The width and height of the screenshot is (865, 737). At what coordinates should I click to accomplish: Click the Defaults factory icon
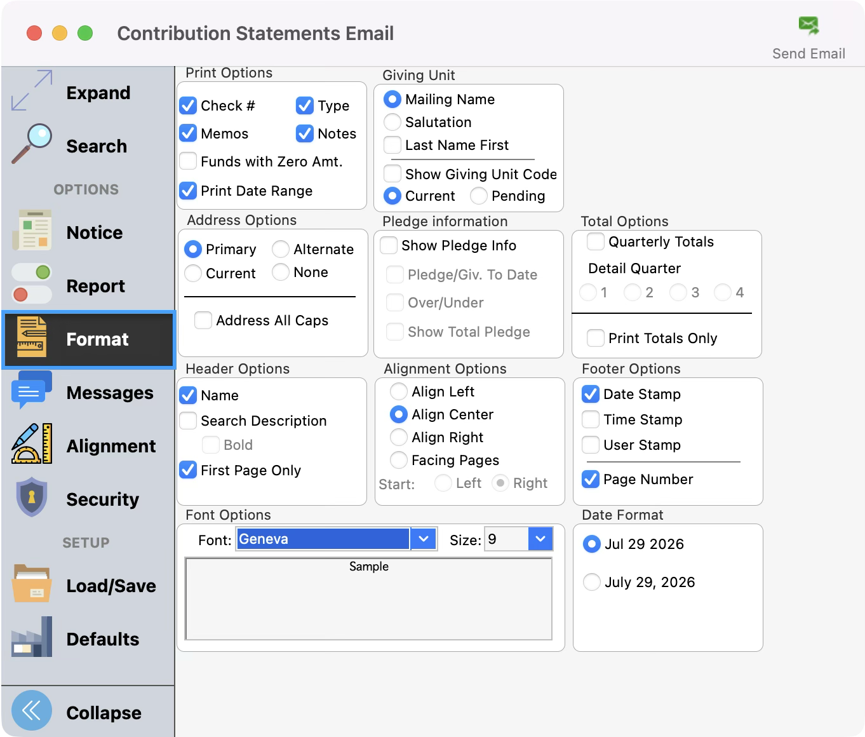click(x=32, y=637)
